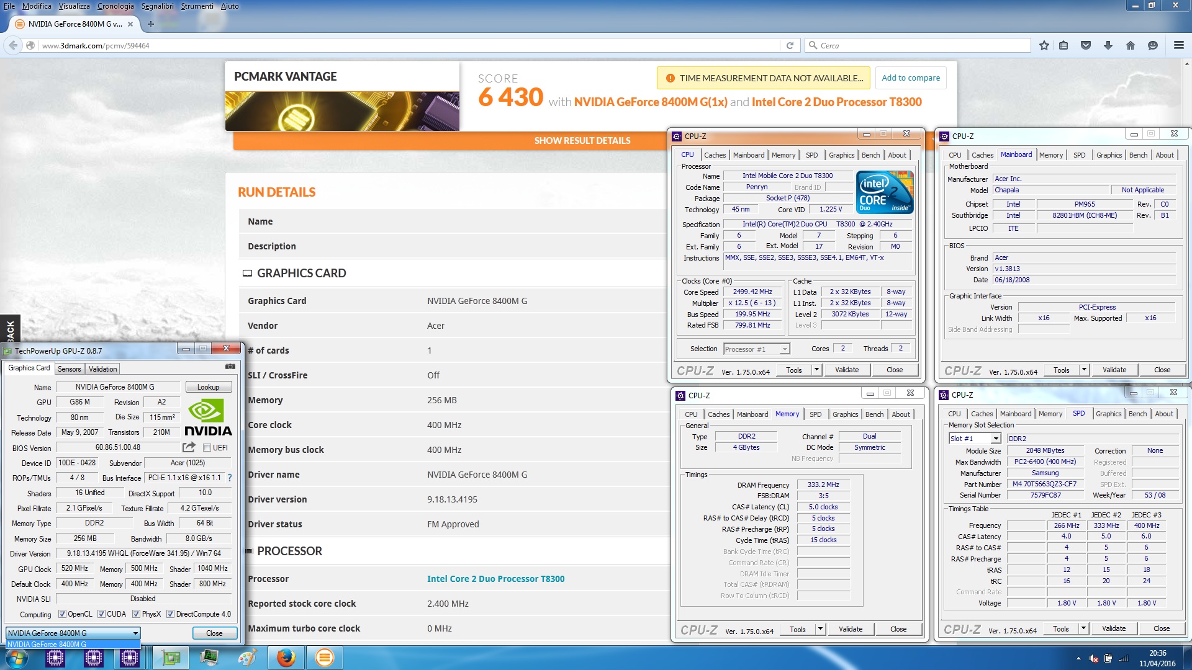Show hidden tray icons arrow

click(1078, 659)
